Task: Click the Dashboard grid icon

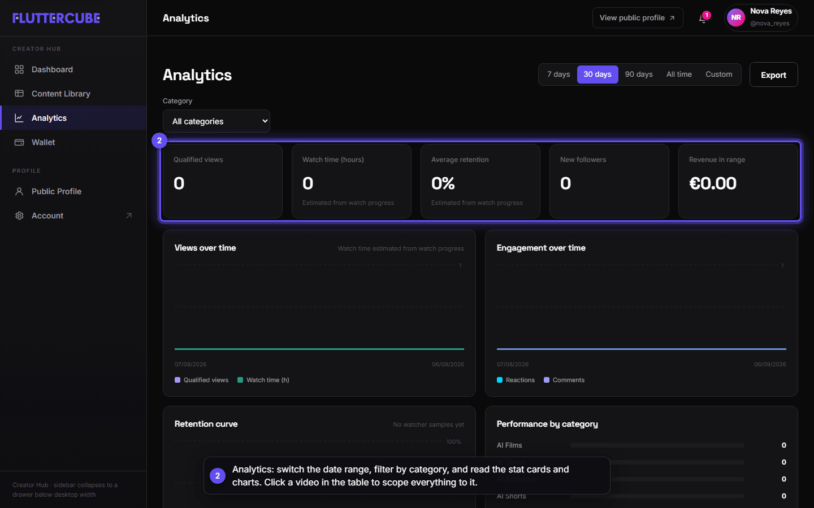Action: pos(19,69)
